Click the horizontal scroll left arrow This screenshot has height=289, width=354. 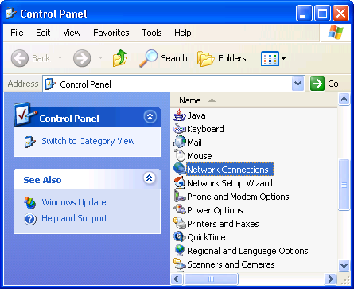[x=177, y=279]
